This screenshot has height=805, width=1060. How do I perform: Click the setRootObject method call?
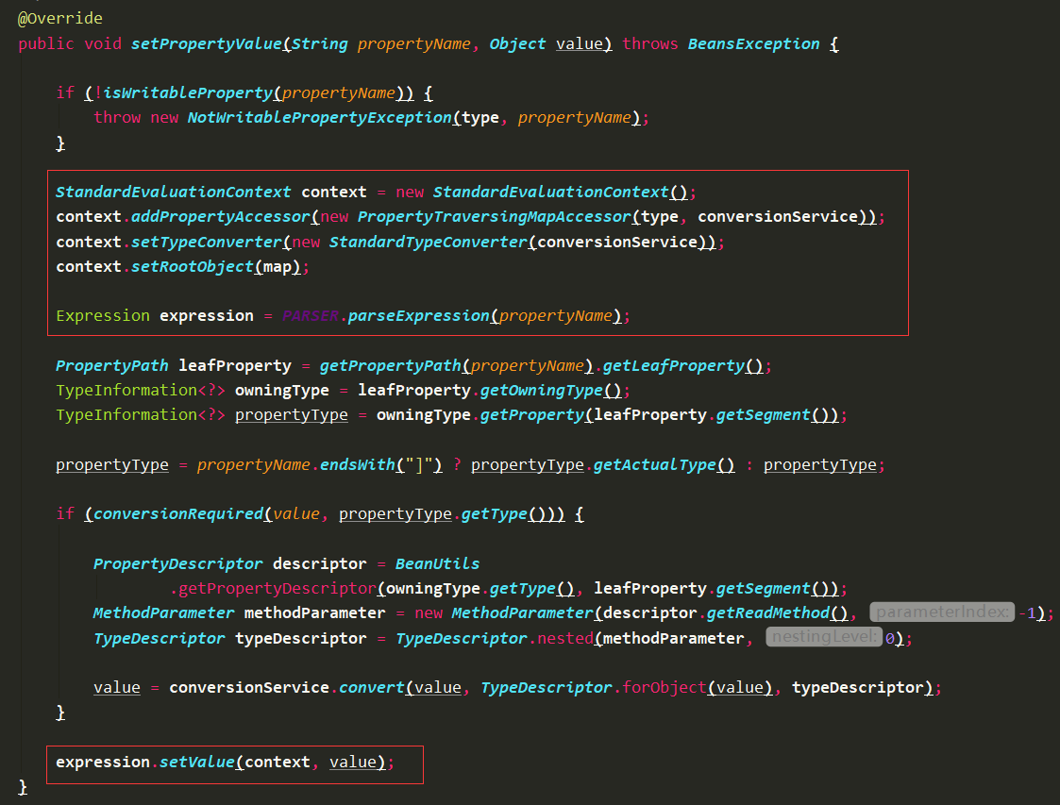pyautogui.click(x=192, y=267)
